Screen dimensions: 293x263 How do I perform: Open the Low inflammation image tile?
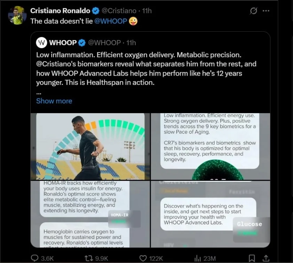coord(210,146)
